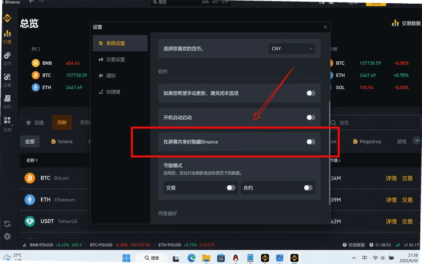Select the 交易设置 settings tab
The width and height of the screenshot is (422, 264).
120,59
